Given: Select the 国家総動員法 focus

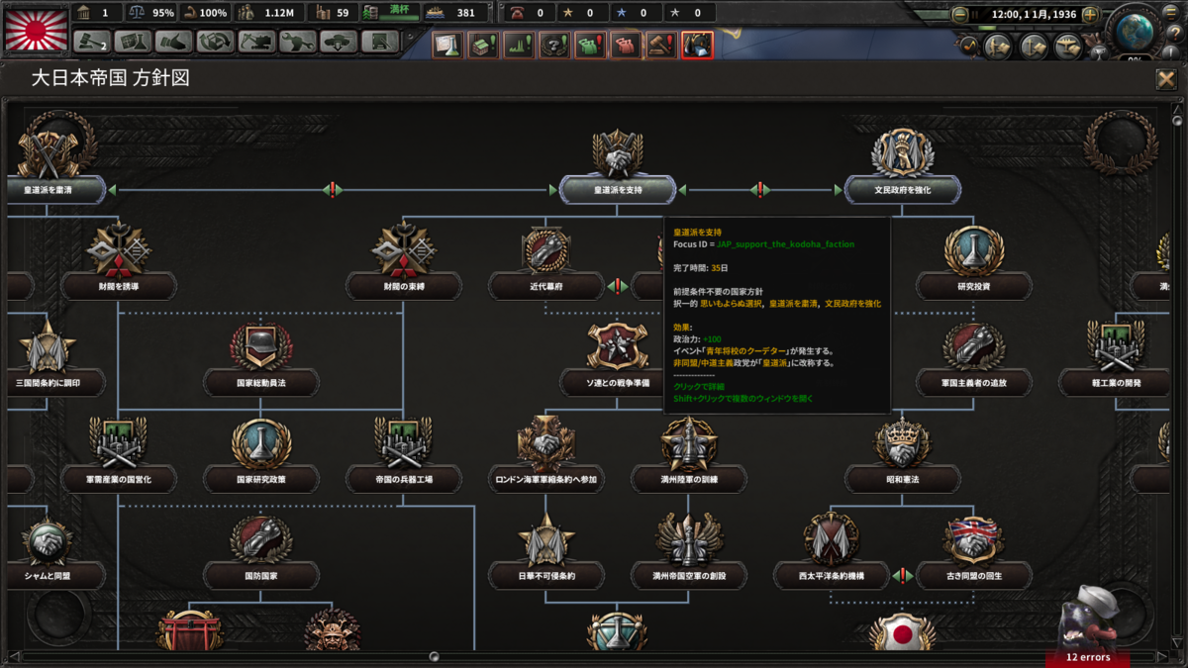Looking at the screenshot, I should tap(261, 382).
